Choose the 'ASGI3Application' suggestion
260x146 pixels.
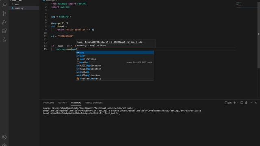tap(115, 69)
